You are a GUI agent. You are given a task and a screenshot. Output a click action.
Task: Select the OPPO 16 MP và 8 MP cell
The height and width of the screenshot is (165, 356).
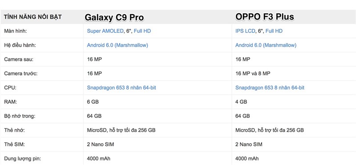(253, 73)
